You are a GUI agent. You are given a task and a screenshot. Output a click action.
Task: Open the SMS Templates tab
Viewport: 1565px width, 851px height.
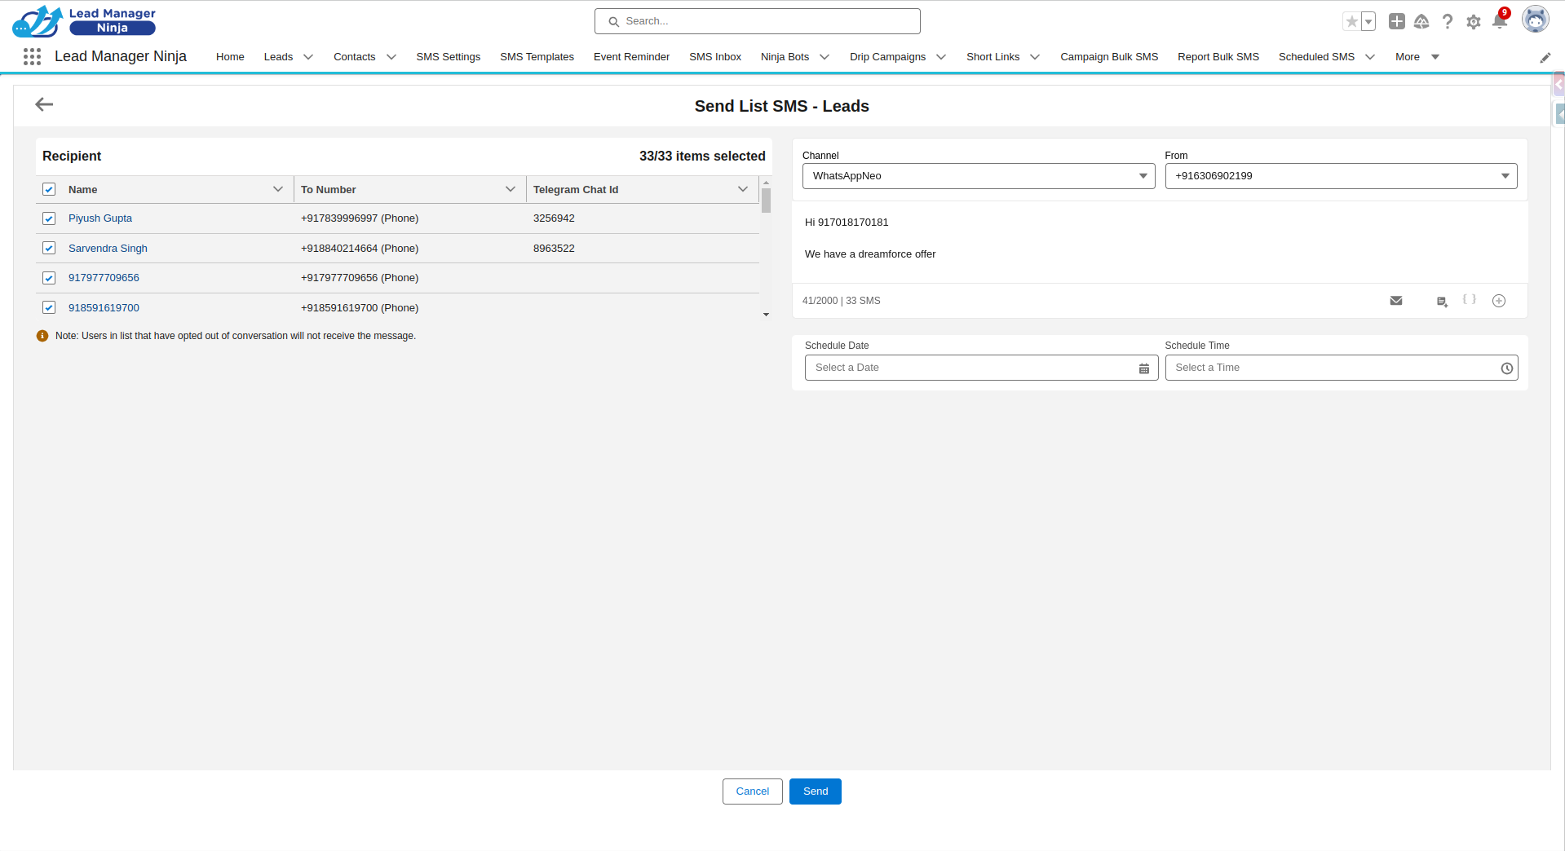[x=537, y=57]
